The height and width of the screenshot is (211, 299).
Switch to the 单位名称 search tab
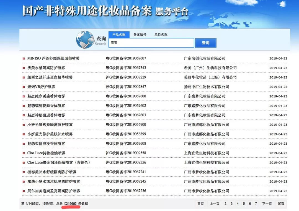(161, 35)
